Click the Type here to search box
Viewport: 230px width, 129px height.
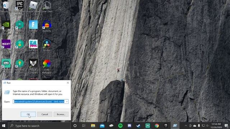(39, 126)
